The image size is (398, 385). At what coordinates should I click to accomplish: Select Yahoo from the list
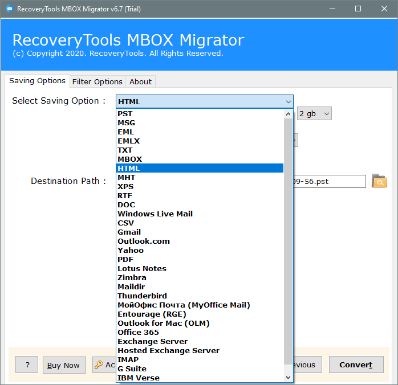click(x=200, y=251)
